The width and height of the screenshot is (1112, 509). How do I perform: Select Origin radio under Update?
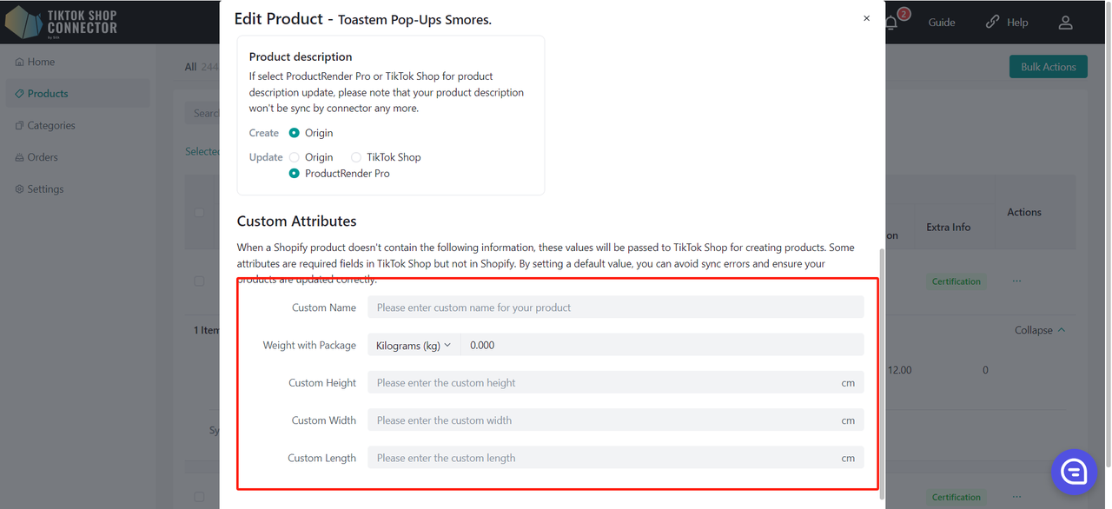click(295, 157)
